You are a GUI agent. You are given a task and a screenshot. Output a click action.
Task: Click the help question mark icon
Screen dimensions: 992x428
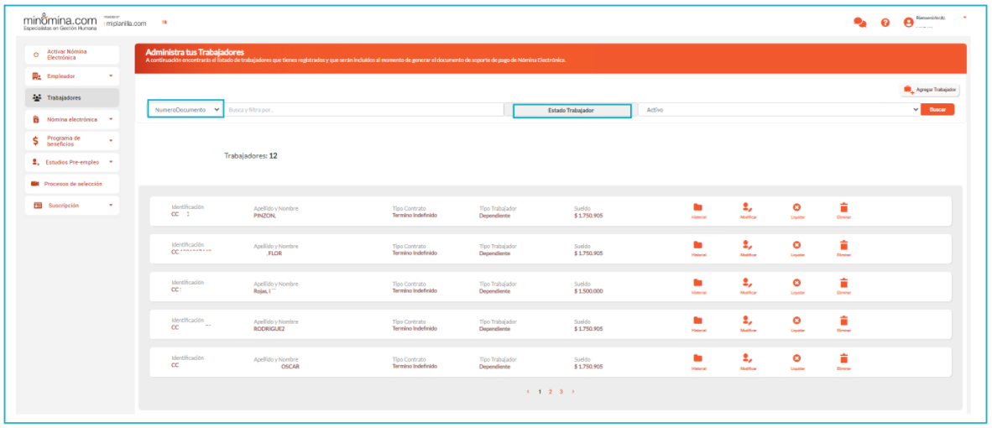coord(885,23)
